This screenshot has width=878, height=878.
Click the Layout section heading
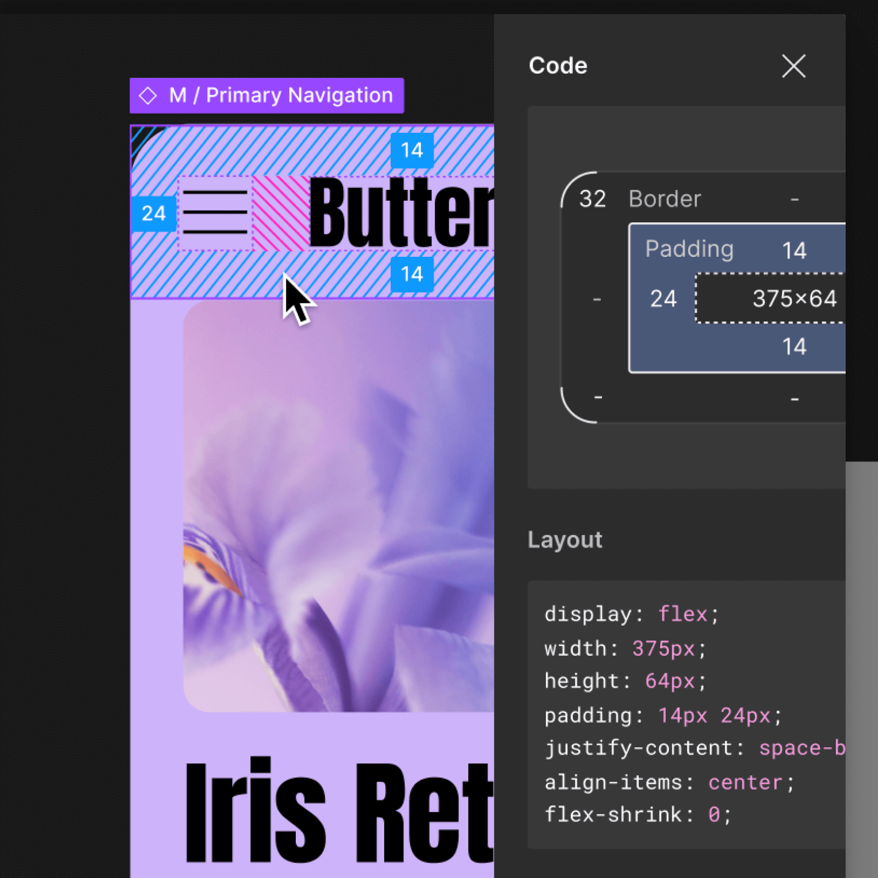click(565, 540)
